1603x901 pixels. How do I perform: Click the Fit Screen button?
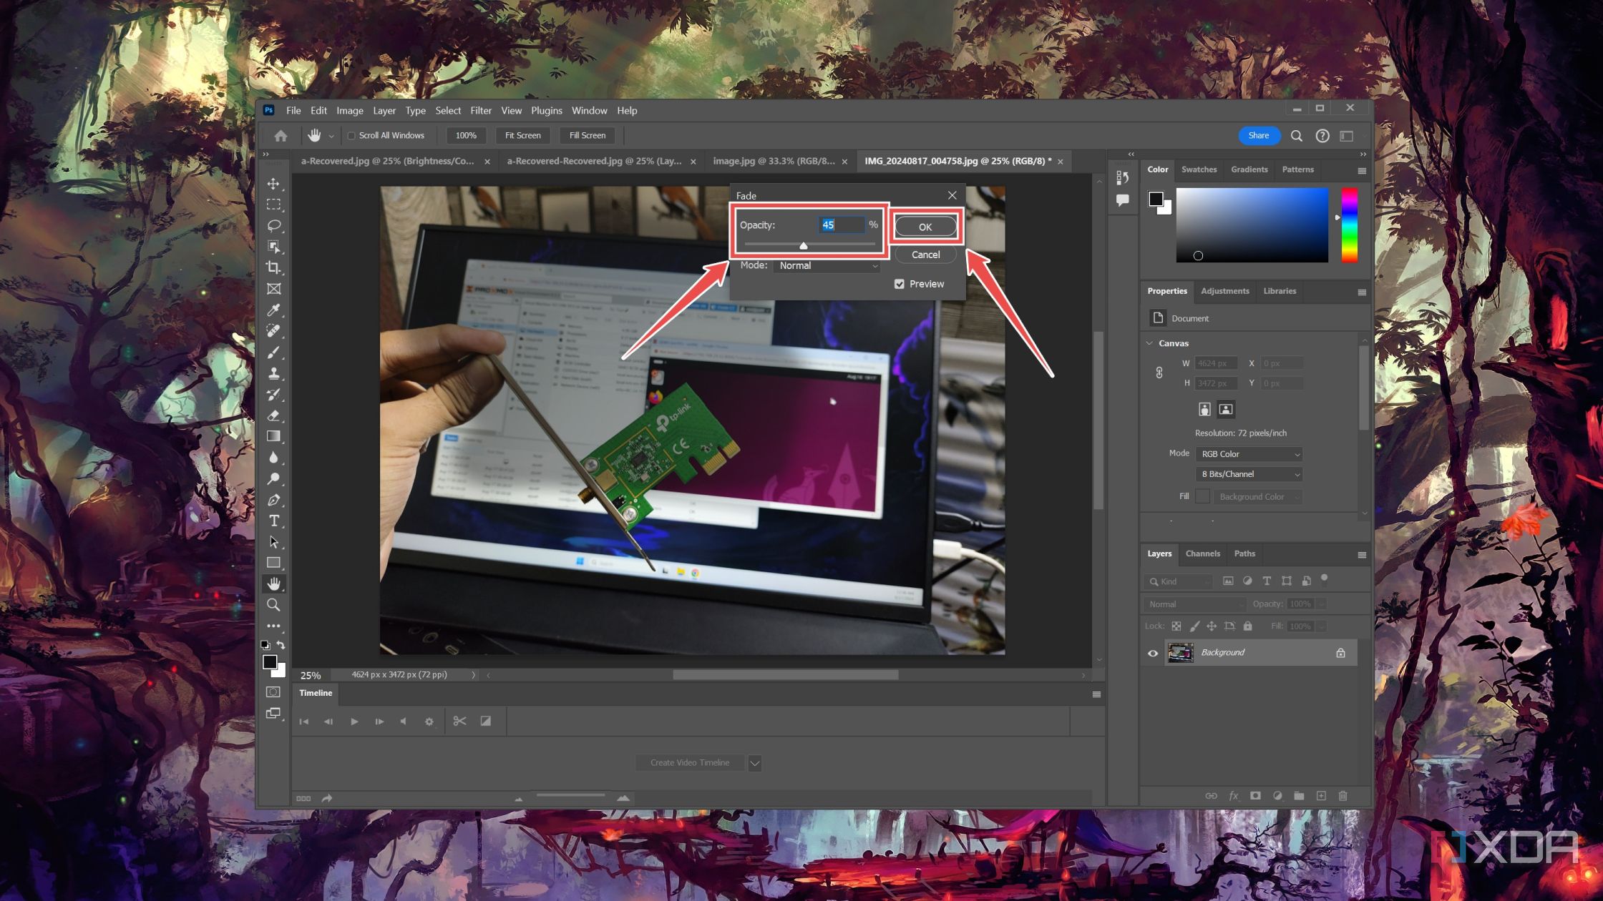[522, 136]
